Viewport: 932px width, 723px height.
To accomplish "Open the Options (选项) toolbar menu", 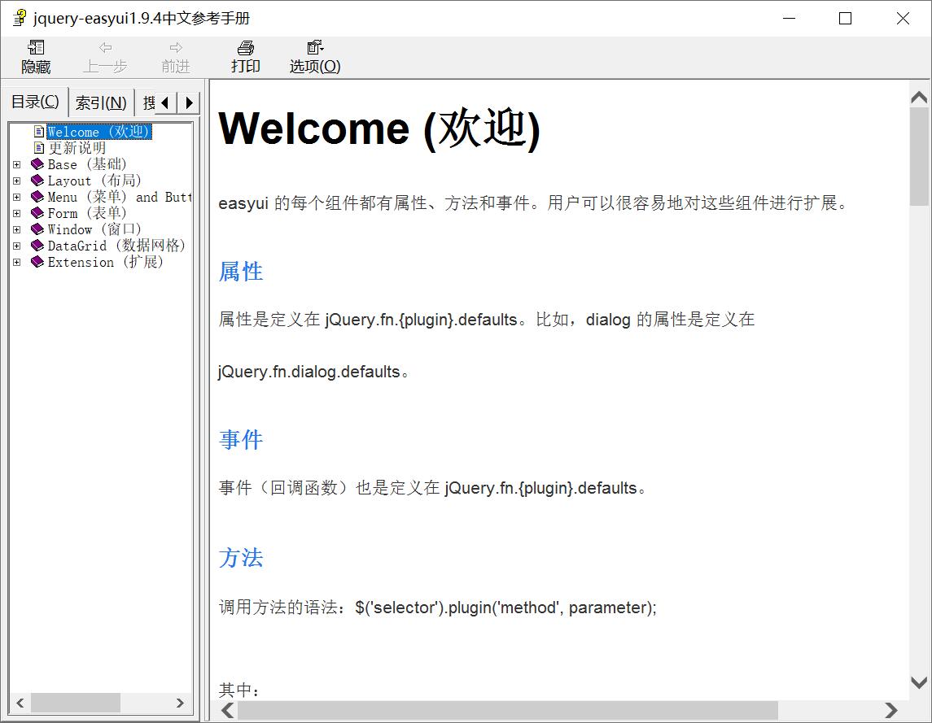I will (x=315, y=57).
